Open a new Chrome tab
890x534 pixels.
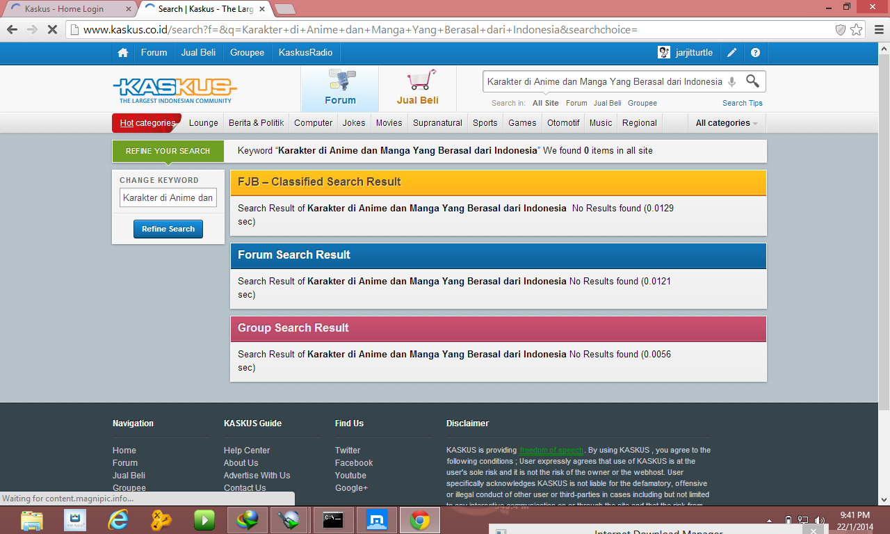pos(284,9)
